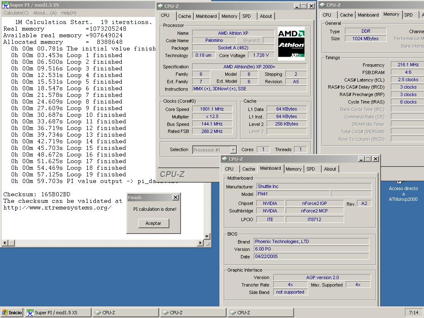Screen dimensions: 424x318
Task: Click the Loop 19 finished line
Action: pyautogui.click(x=68, y=174)
